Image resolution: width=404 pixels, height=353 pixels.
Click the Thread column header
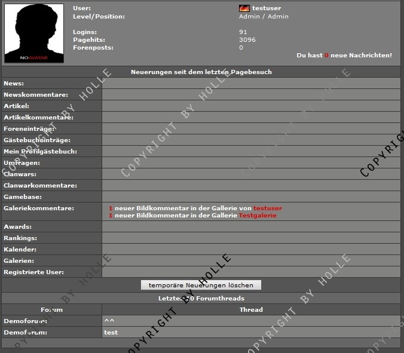click(x=251, y=309)
